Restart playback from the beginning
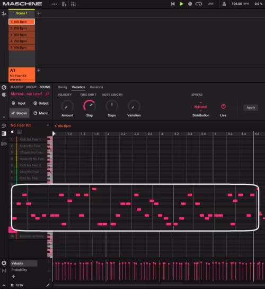This screenshot has width=265, height=289. coord(172,4)
